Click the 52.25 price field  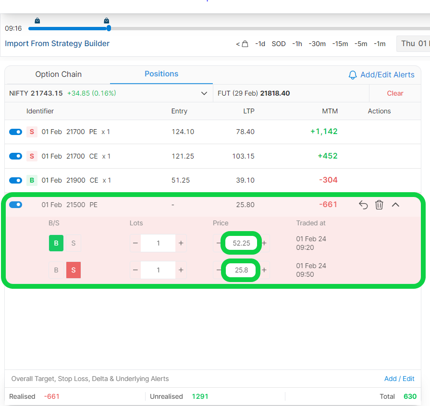point(241,243)
